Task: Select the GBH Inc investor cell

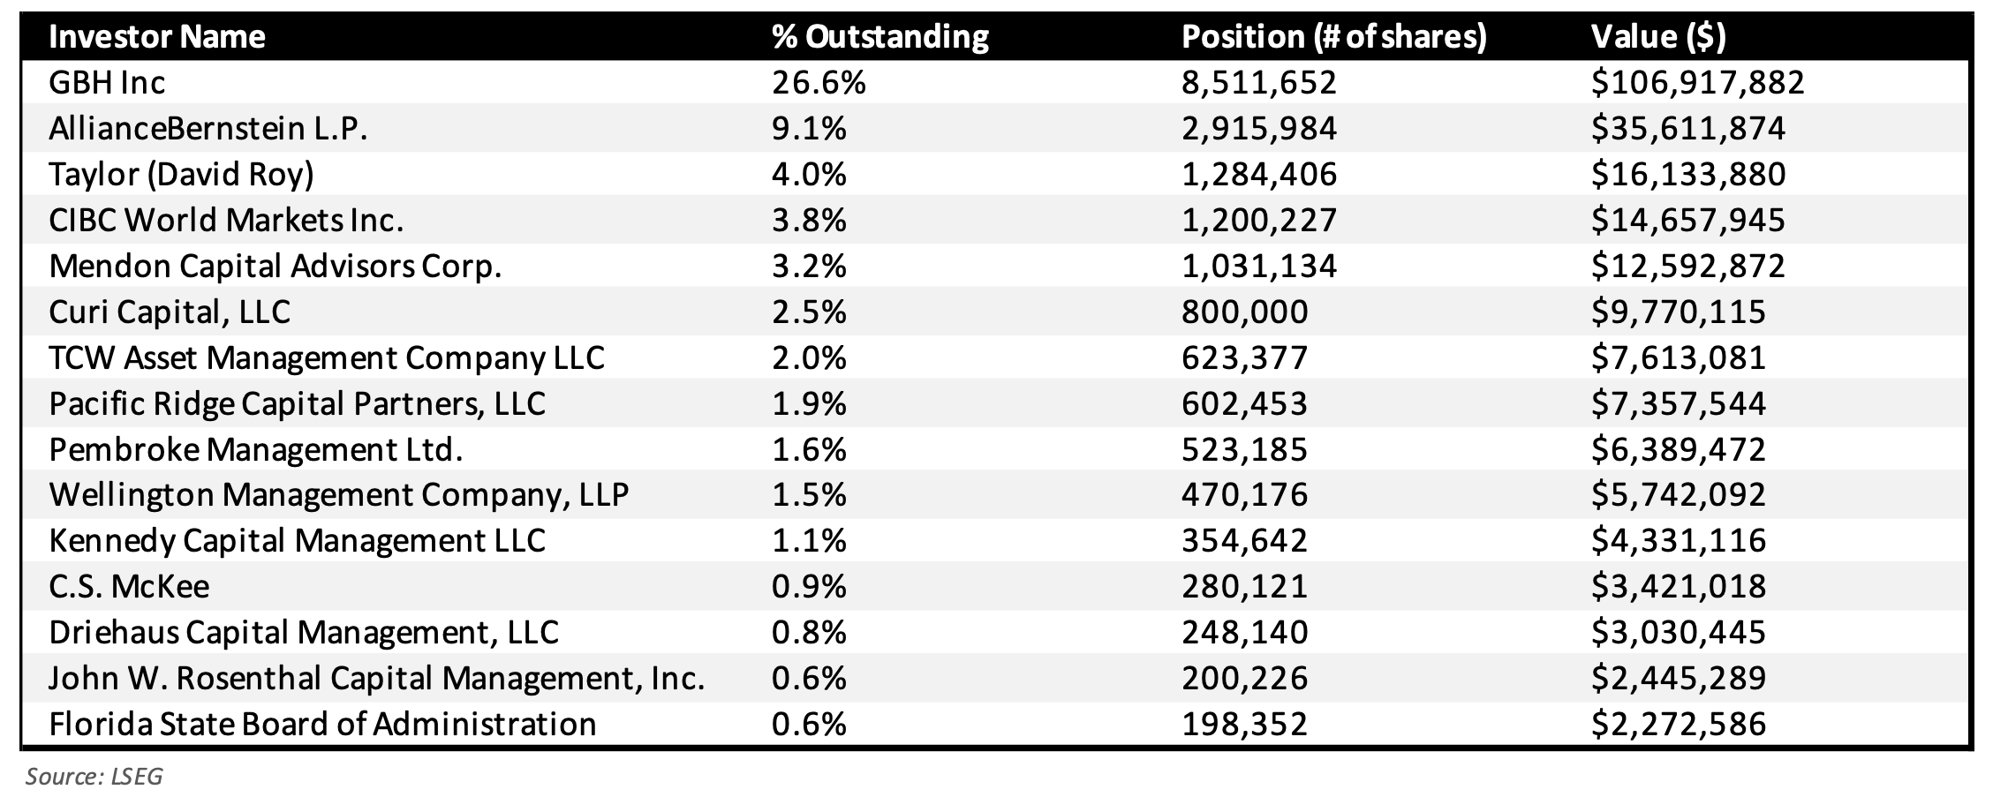Action: tap(107, 82)
